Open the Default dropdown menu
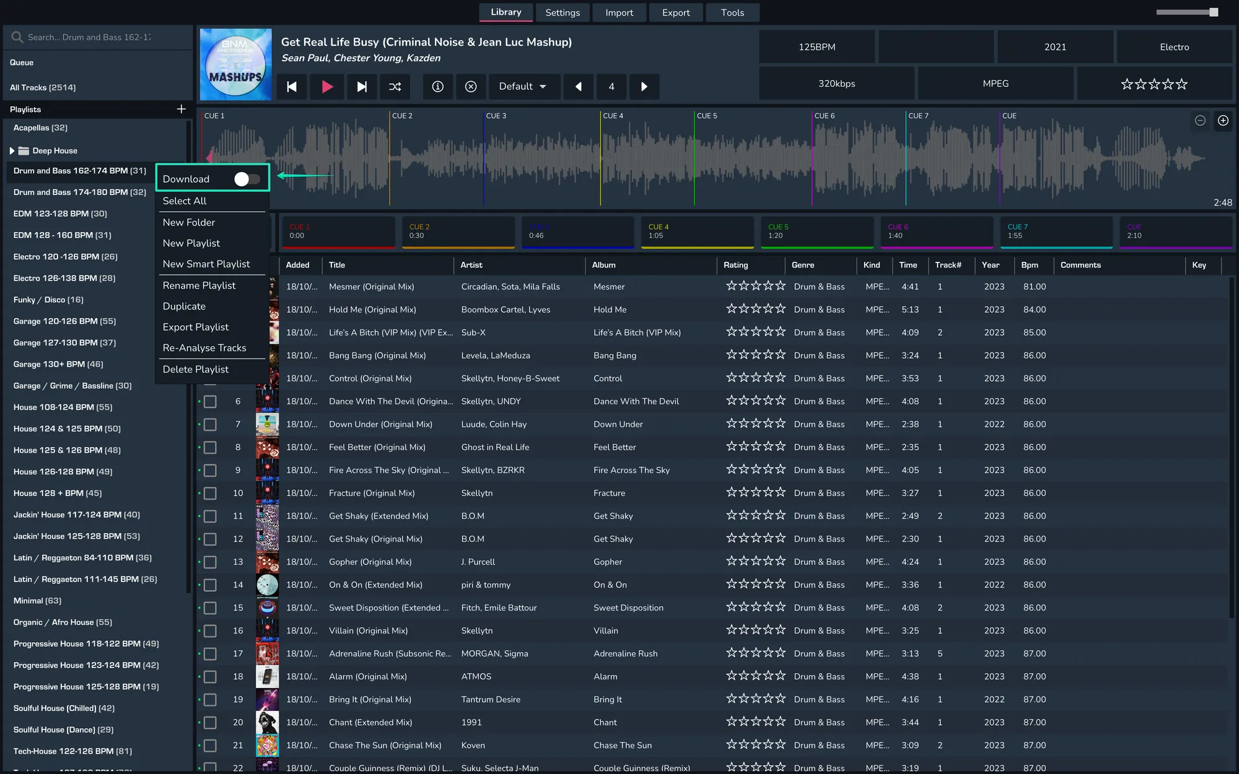1239x774 pixels. (523, 87)
